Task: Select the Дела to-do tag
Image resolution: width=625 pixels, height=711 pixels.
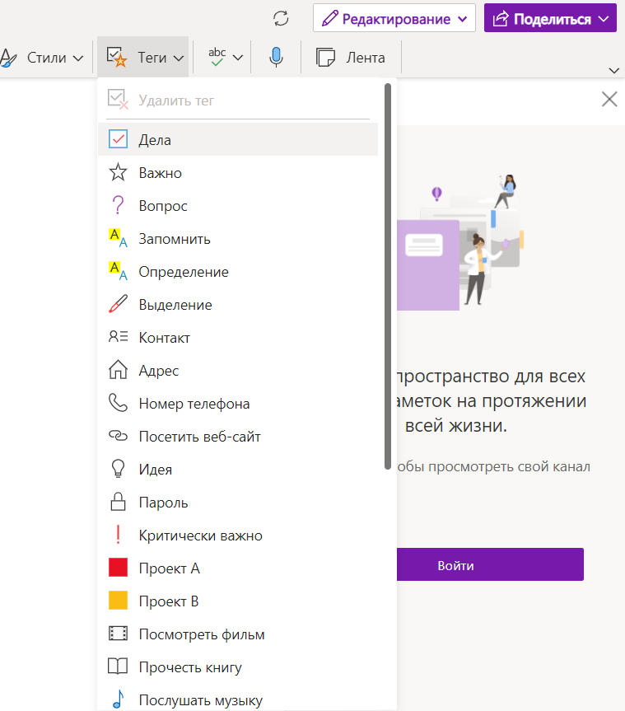Action: 238,140
